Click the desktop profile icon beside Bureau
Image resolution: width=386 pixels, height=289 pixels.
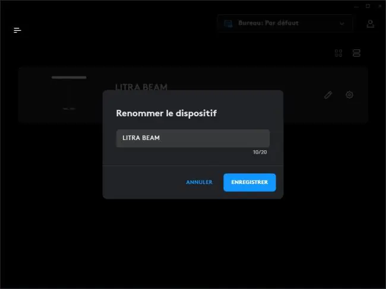coord(228,24)
